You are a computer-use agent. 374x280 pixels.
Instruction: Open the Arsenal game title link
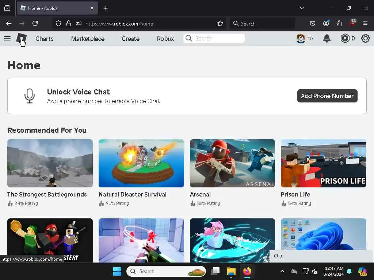click(201, 195)
